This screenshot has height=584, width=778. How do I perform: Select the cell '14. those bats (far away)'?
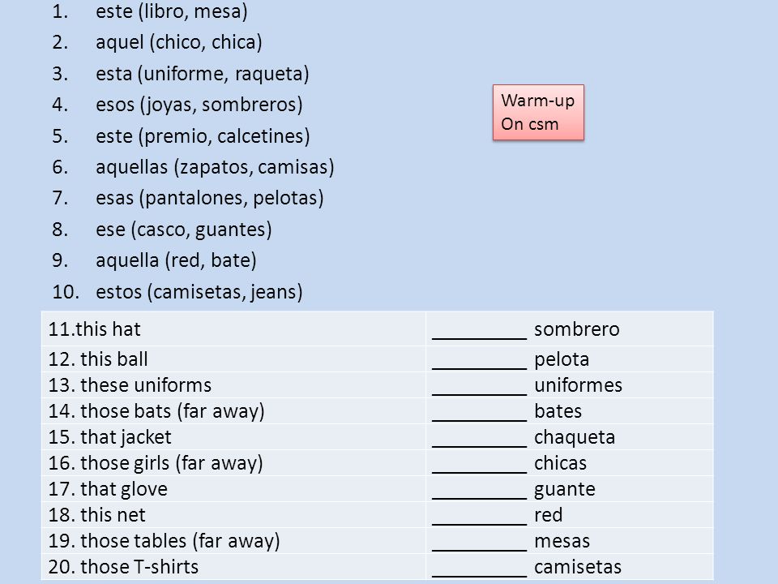(x=233, y=410)
